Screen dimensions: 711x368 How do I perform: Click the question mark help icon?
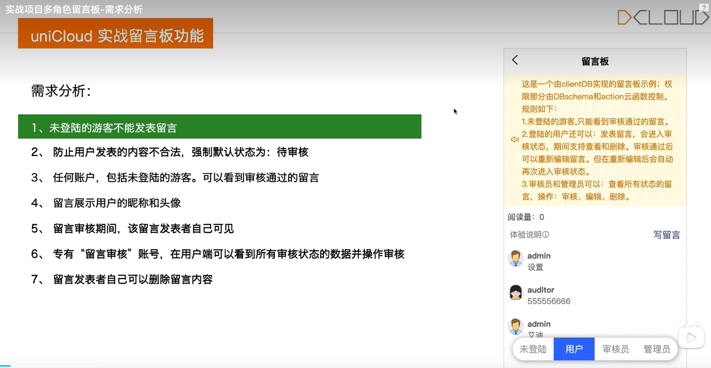coord(704,8)
